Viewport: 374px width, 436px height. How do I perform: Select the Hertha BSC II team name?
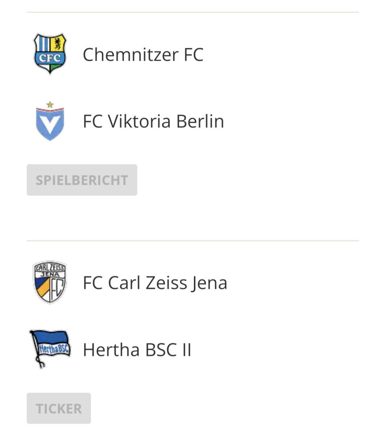137,350
